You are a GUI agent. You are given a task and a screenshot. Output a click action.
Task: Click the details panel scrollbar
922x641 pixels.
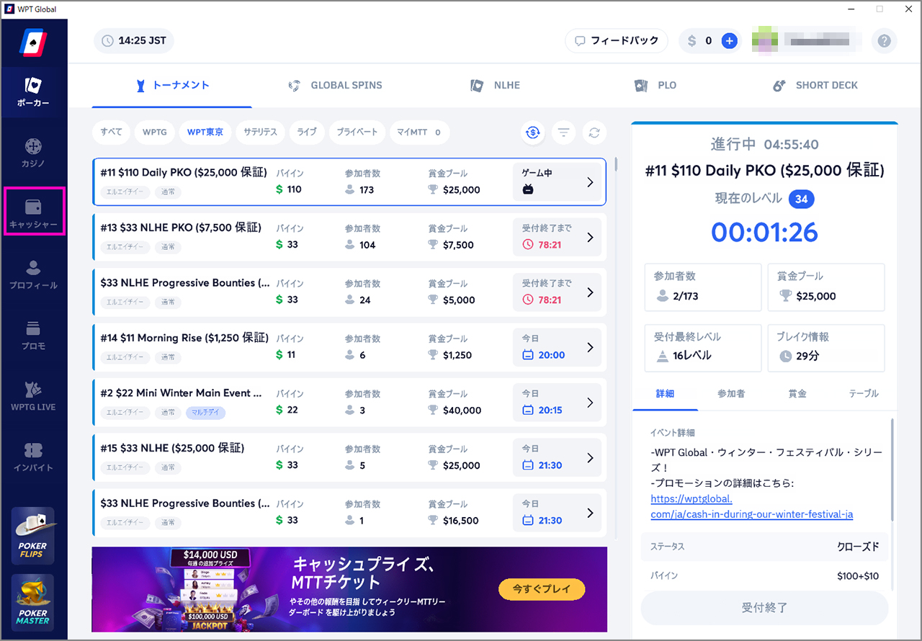tap(892, 470)
